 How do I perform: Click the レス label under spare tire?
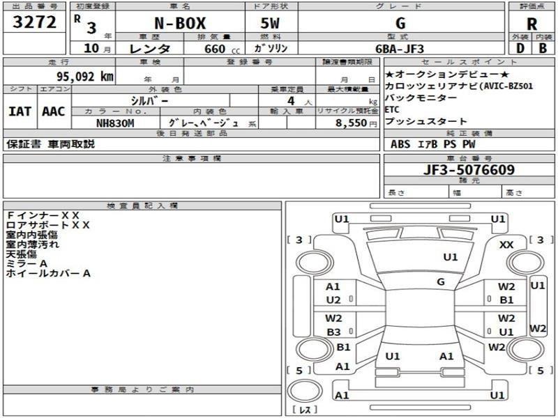tap(305, 410)
